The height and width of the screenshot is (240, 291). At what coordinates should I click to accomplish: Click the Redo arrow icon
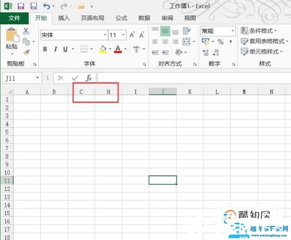64,6
